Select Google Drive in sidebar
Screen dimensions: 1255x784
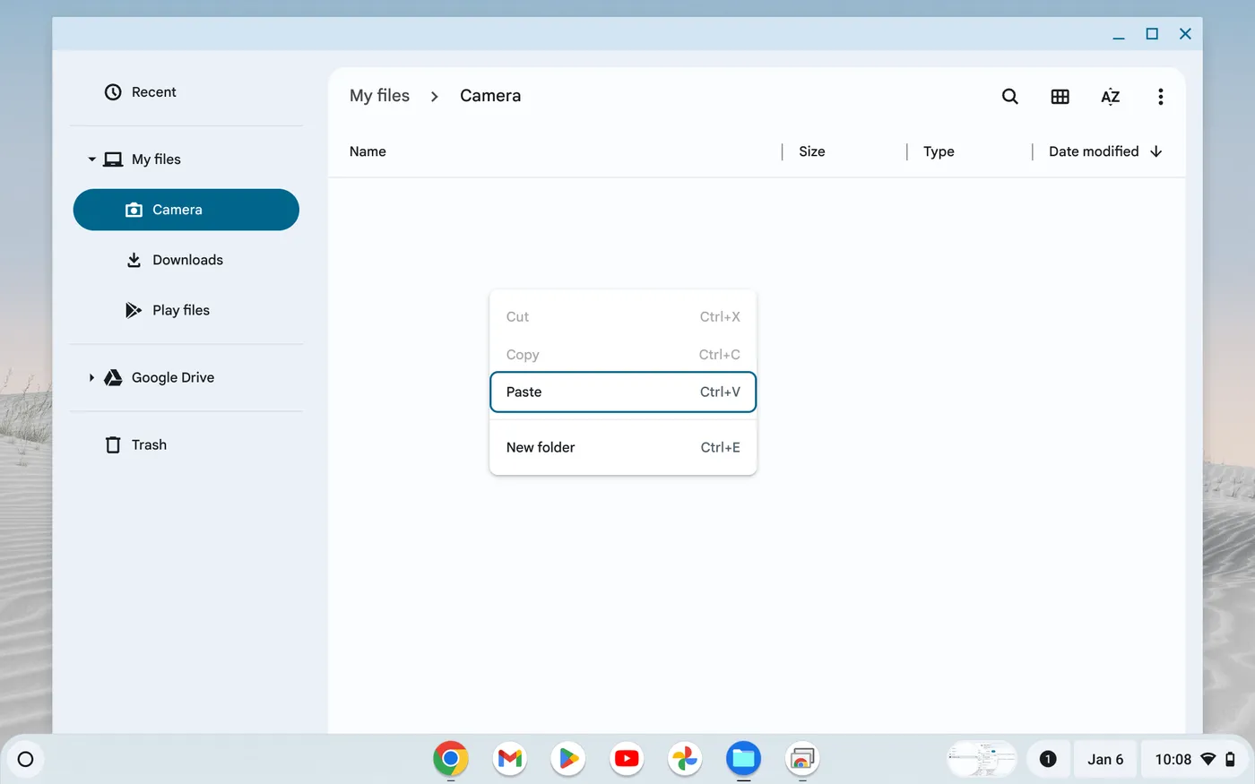pos(186,377)
